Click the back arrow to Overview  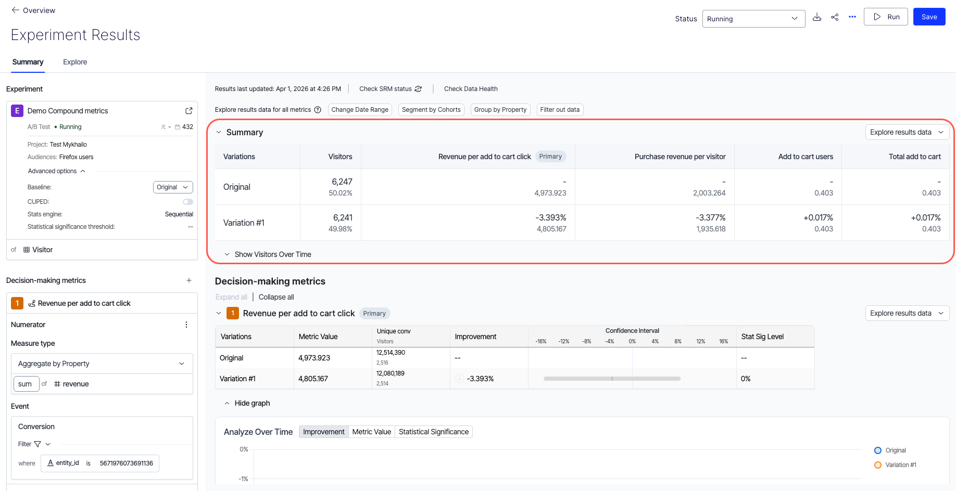tap(16, 10)
